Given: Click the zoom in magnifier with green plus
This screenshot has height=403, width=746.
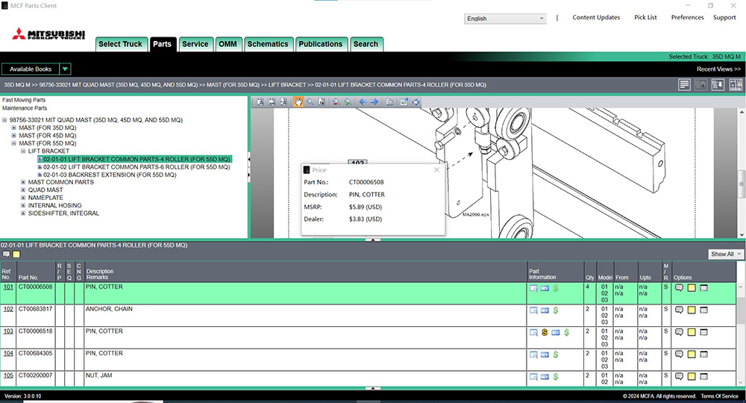Looking at the screenshot, I should pyautogui.click(x=348, y=101).
